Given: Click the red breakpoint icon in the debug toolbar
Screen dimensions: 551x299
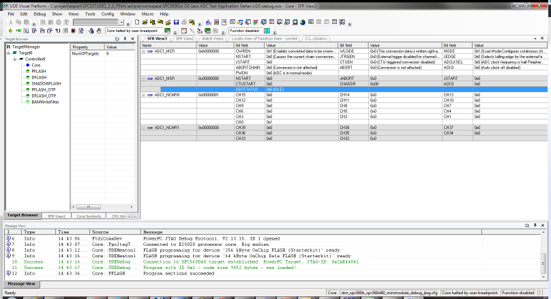Looking at the screenshot, I should [73, 31].
